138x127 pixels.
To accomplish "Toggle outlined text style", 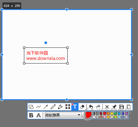I will click(39, 115).
